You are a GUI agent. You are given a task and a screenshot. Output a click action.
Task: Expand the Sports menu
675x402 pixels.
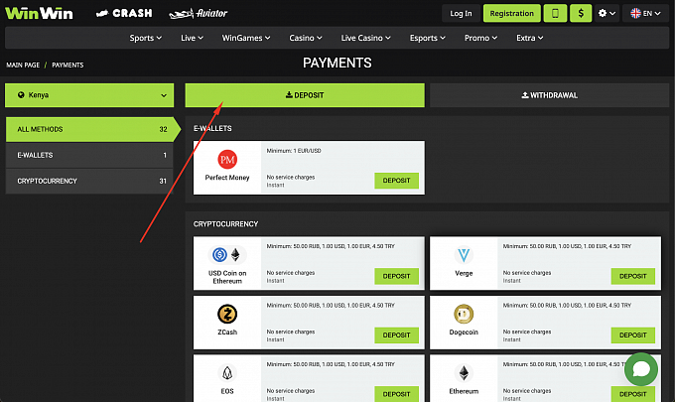point(146,38)
